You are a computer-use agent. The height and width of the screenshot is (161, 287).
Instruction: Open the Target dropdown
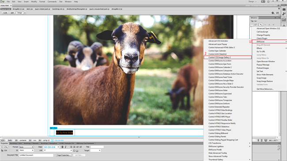(95, 150)
